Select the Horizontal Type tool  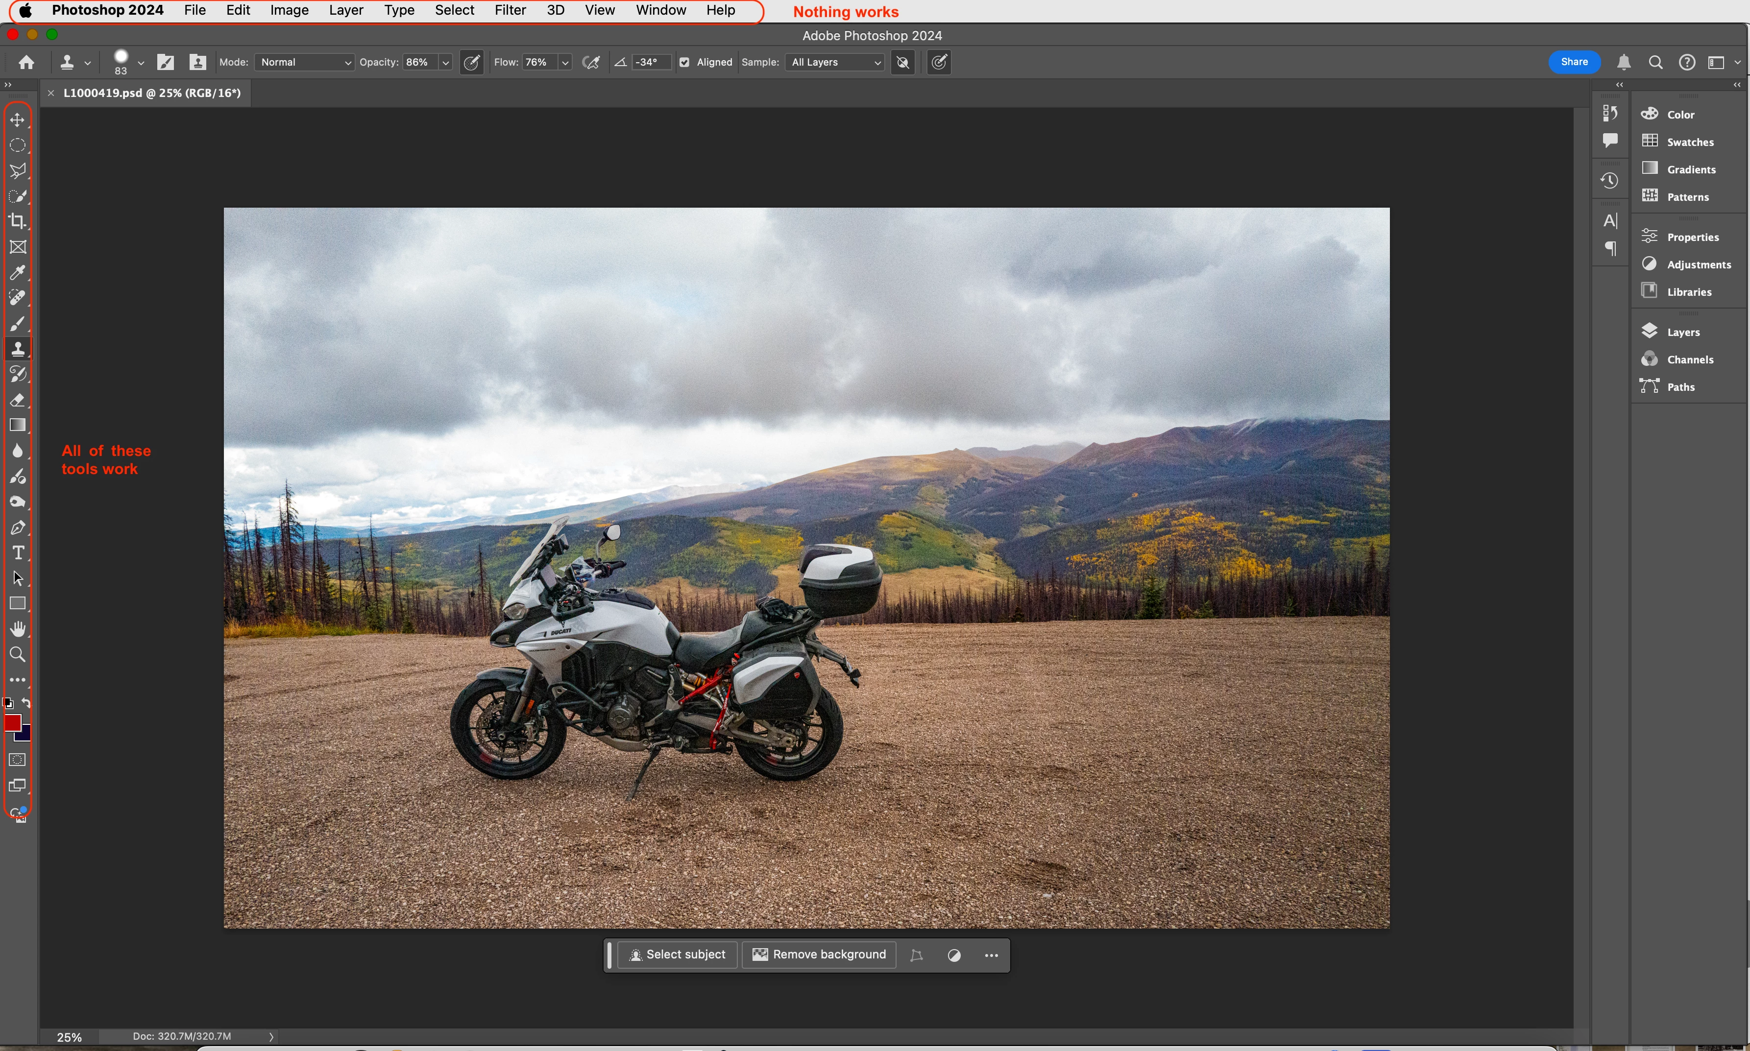coord(18,553)
